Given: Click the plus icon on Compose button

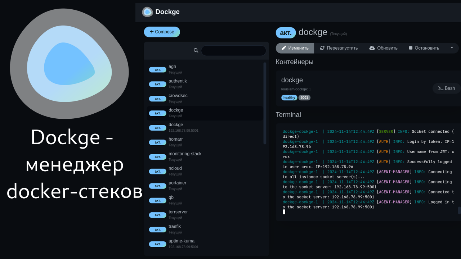Looking at the screenshot, I should coord(152,32).
